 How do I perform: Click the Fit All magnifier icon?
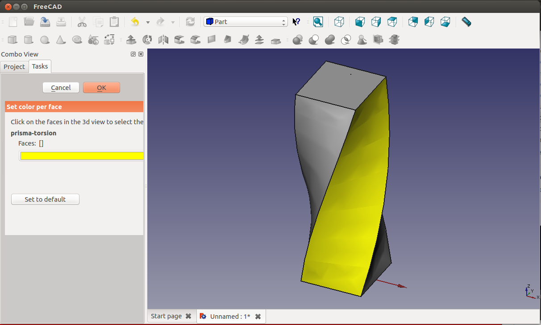tap(318, 22)
